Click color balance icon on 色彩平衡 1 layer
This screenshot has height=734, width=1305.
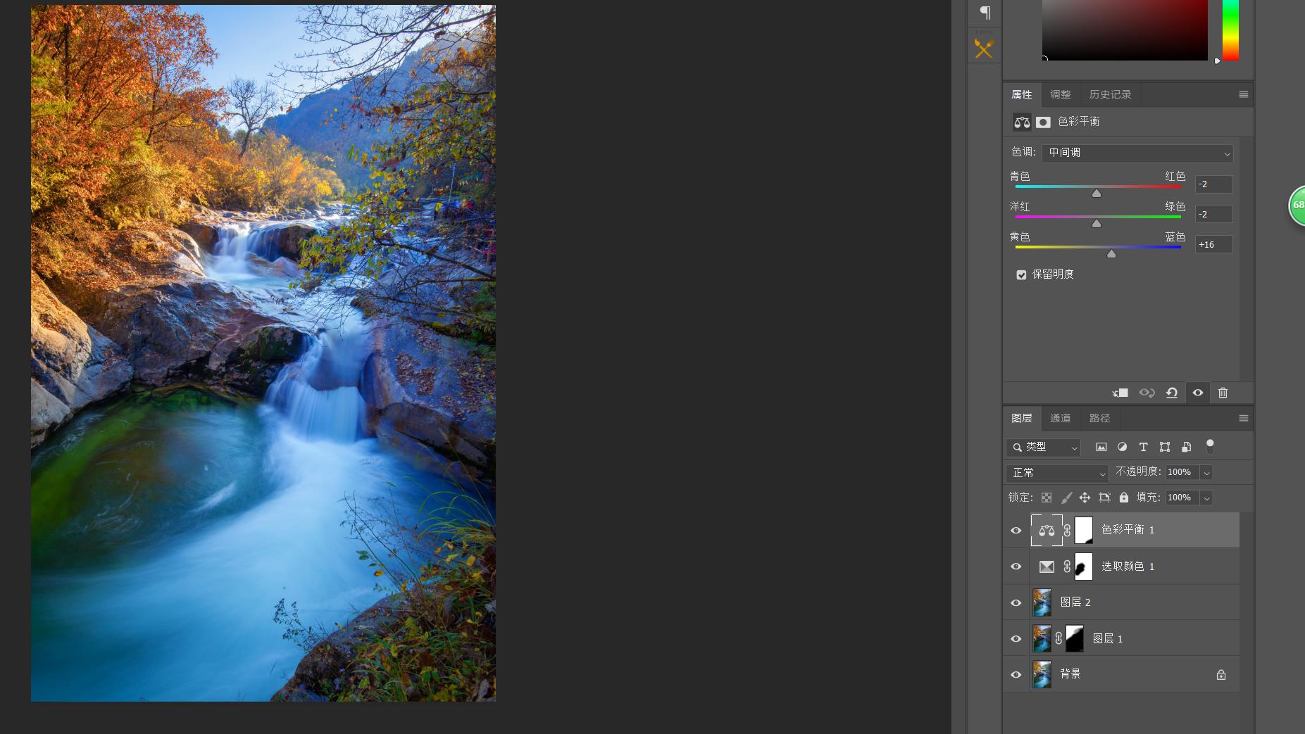pos(1047,531)
